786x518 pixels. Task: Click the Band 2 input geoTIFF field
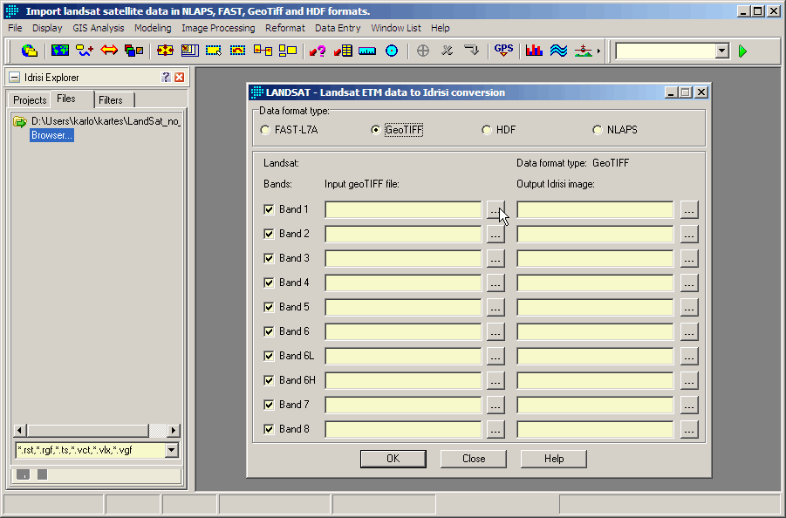403,234
